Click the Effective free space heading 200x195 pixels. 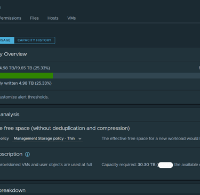65,128
